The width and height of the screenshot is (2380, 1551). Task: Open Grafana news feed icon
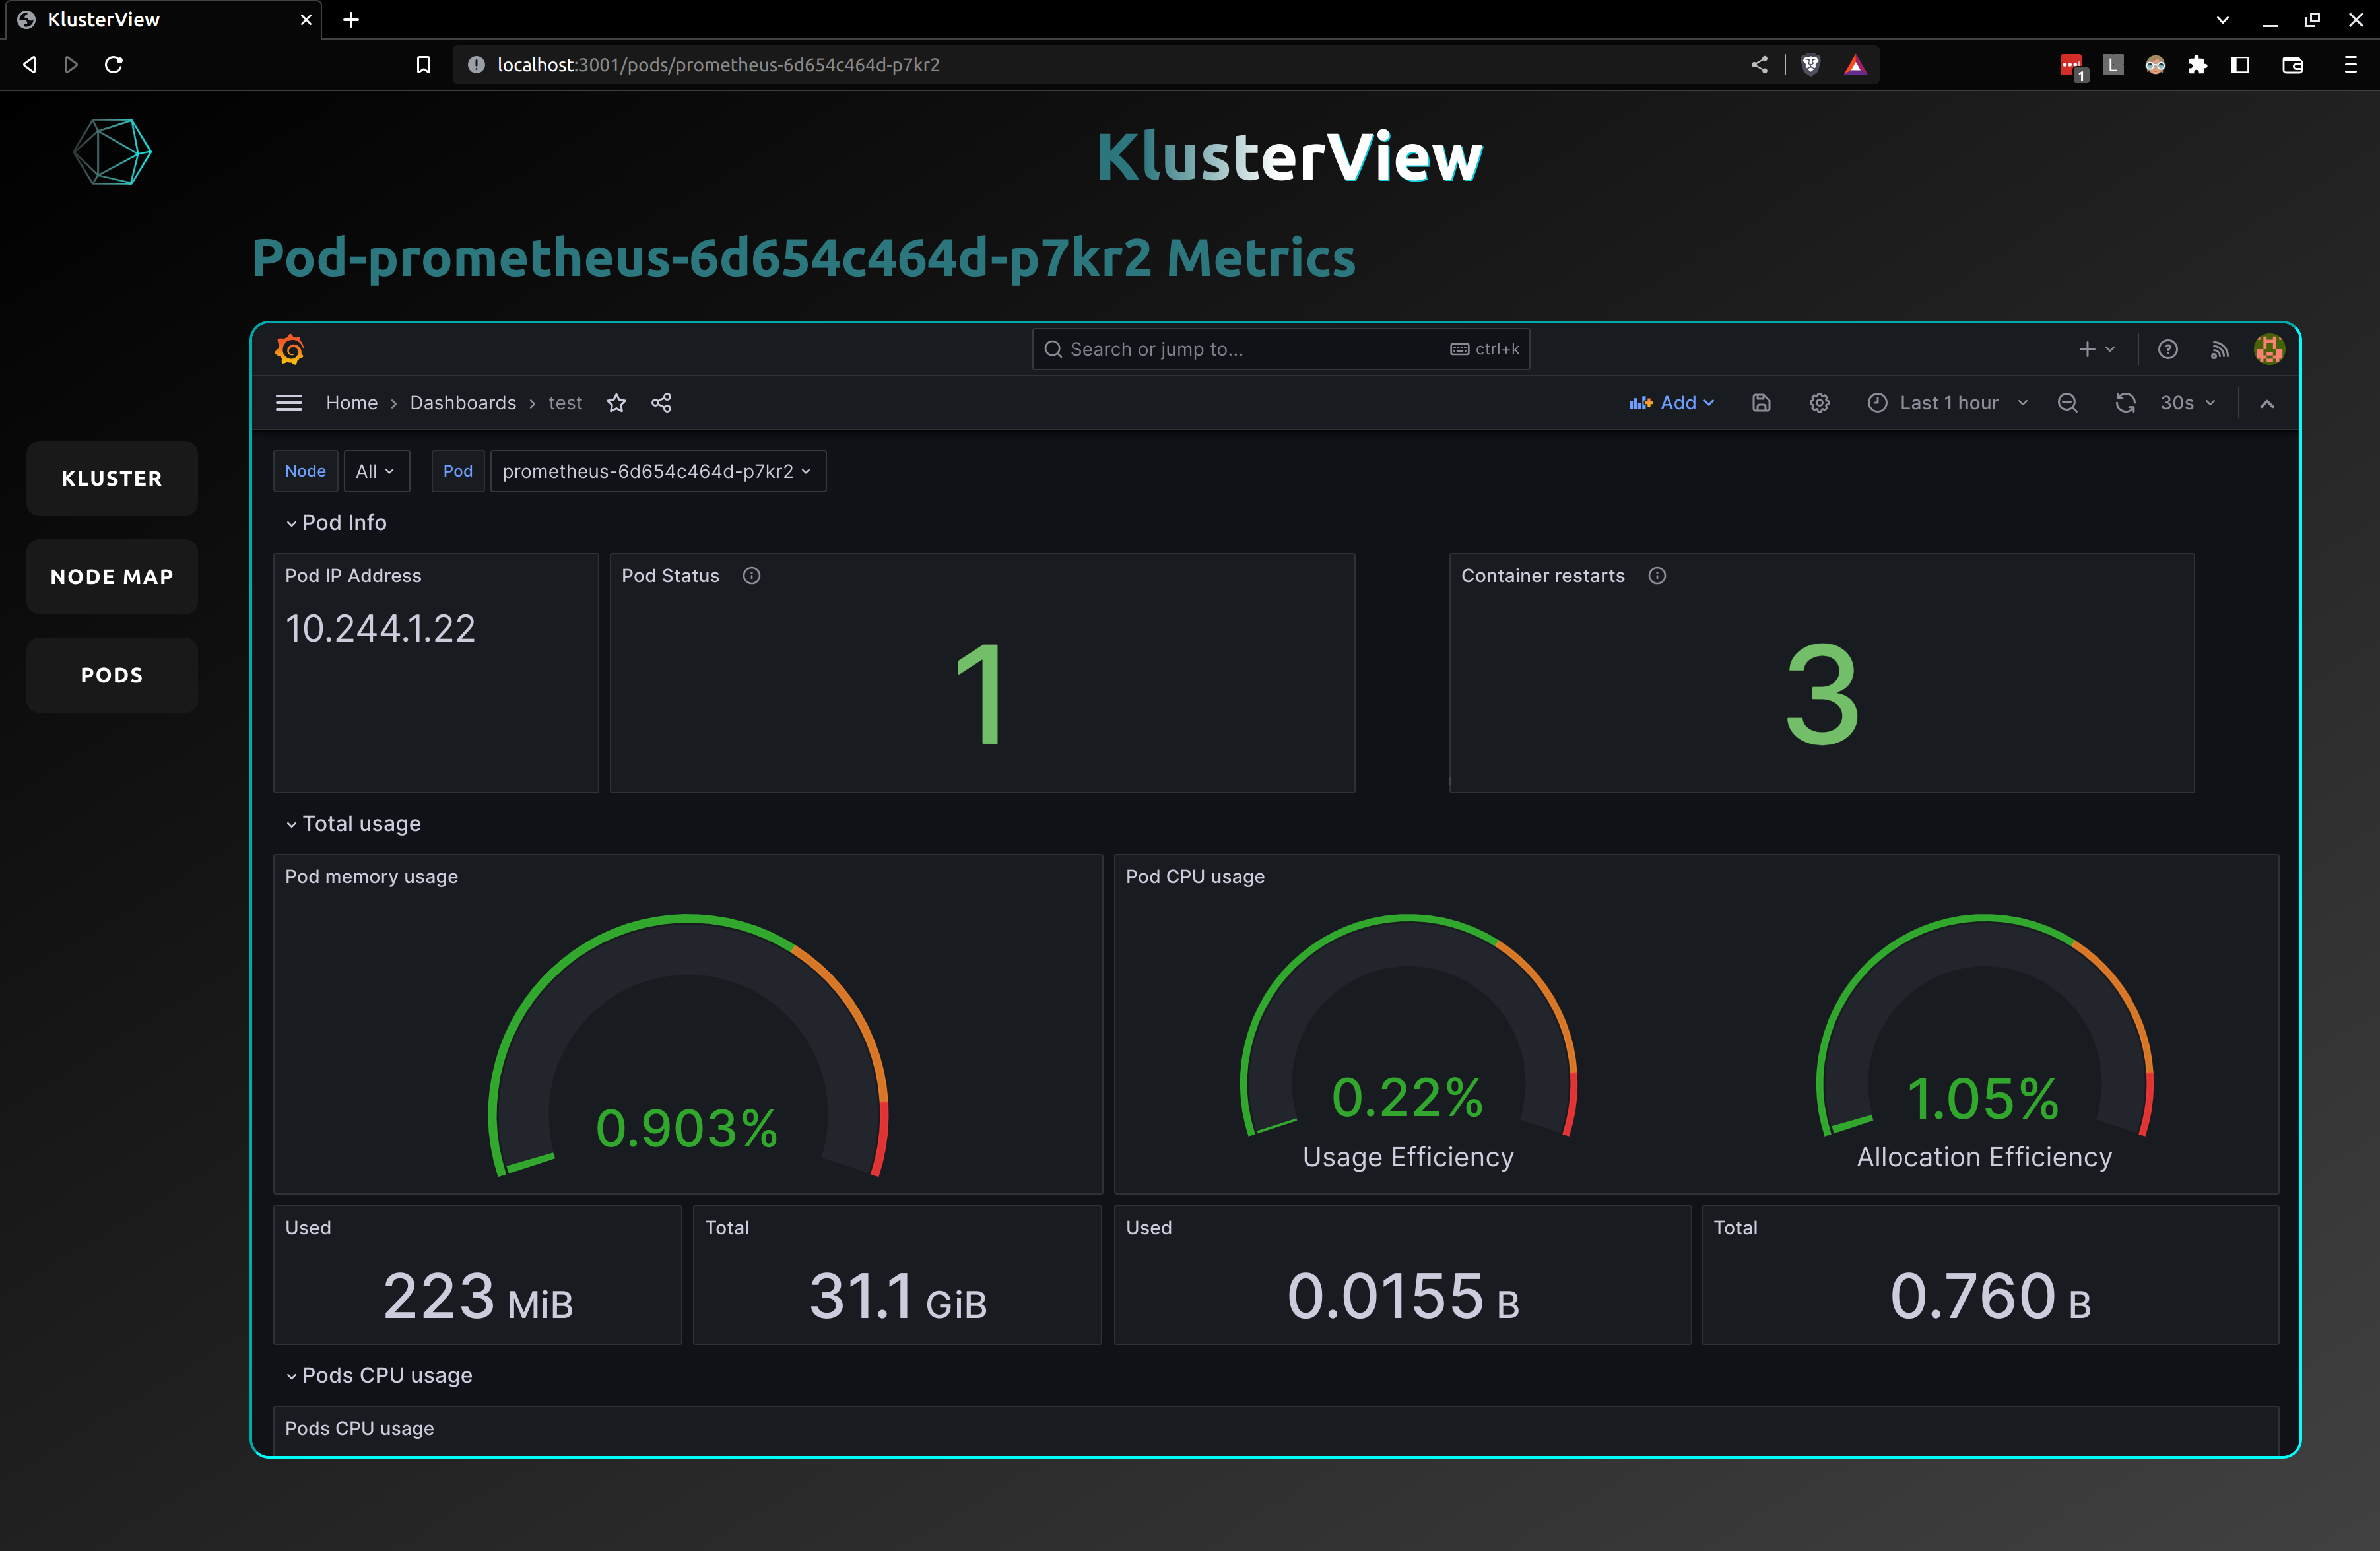coord(2219,349)
